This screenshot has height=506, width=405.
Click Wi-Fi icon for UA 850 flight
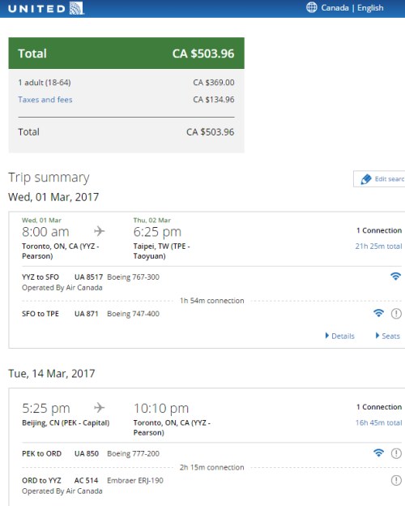coord(378,452)
